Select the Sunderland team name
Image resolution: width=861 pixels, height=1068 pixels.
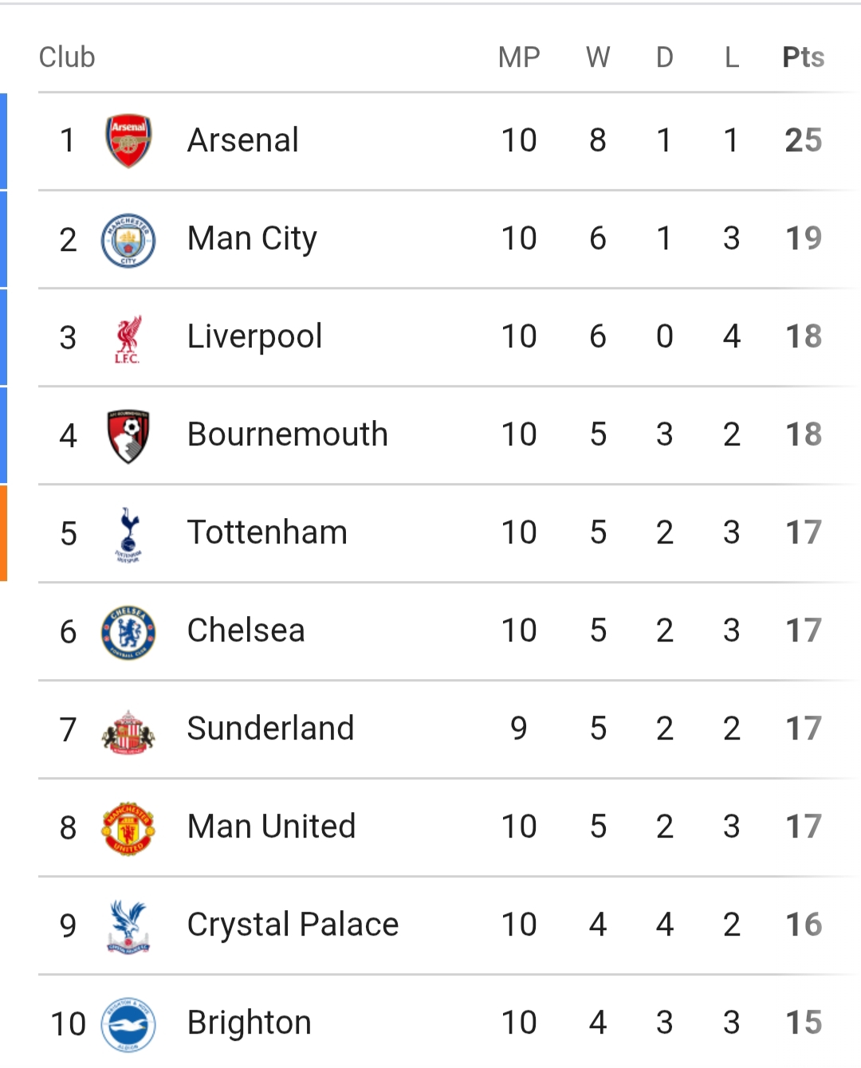270,728
